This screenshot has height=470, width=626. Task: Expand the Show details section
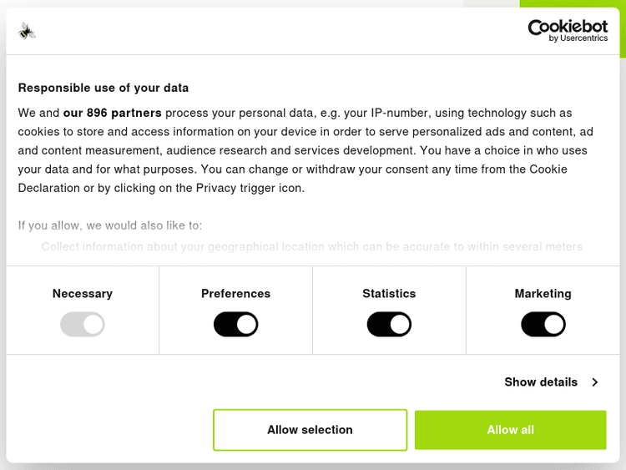click(541, 382)
